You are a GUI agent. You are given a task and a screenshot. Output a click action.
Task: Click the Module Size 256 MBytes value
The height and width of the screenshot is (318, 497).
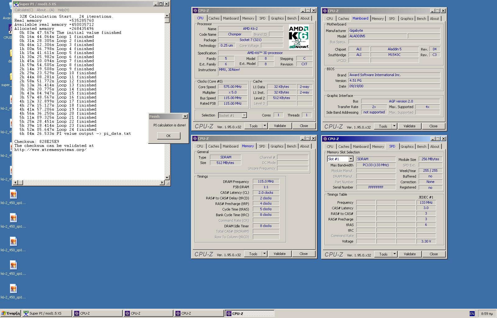point(430,159)
